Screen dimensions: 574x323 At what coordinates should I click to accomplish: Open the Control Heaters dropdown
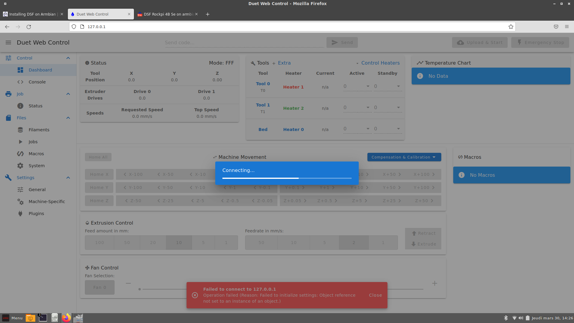tap(378, 63)
